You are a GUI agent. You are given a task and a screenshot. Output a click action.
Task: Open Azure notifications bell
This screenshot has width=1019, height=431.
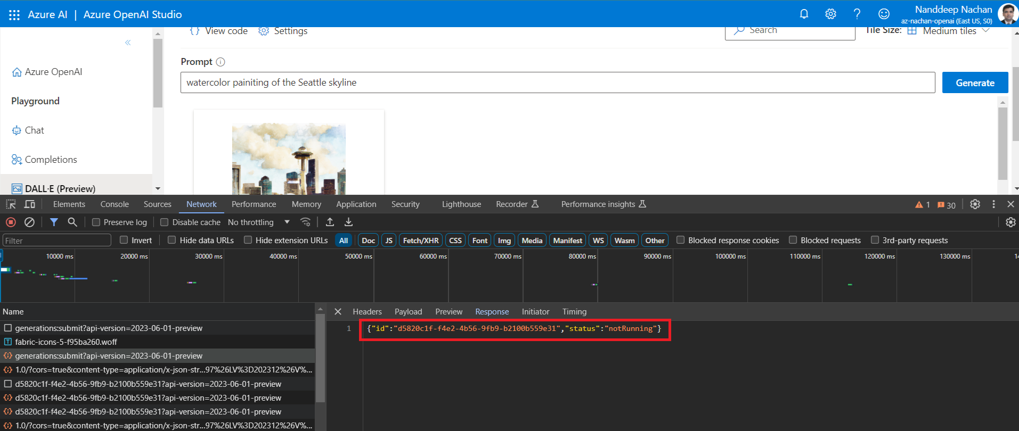click(x=804, y=14)
